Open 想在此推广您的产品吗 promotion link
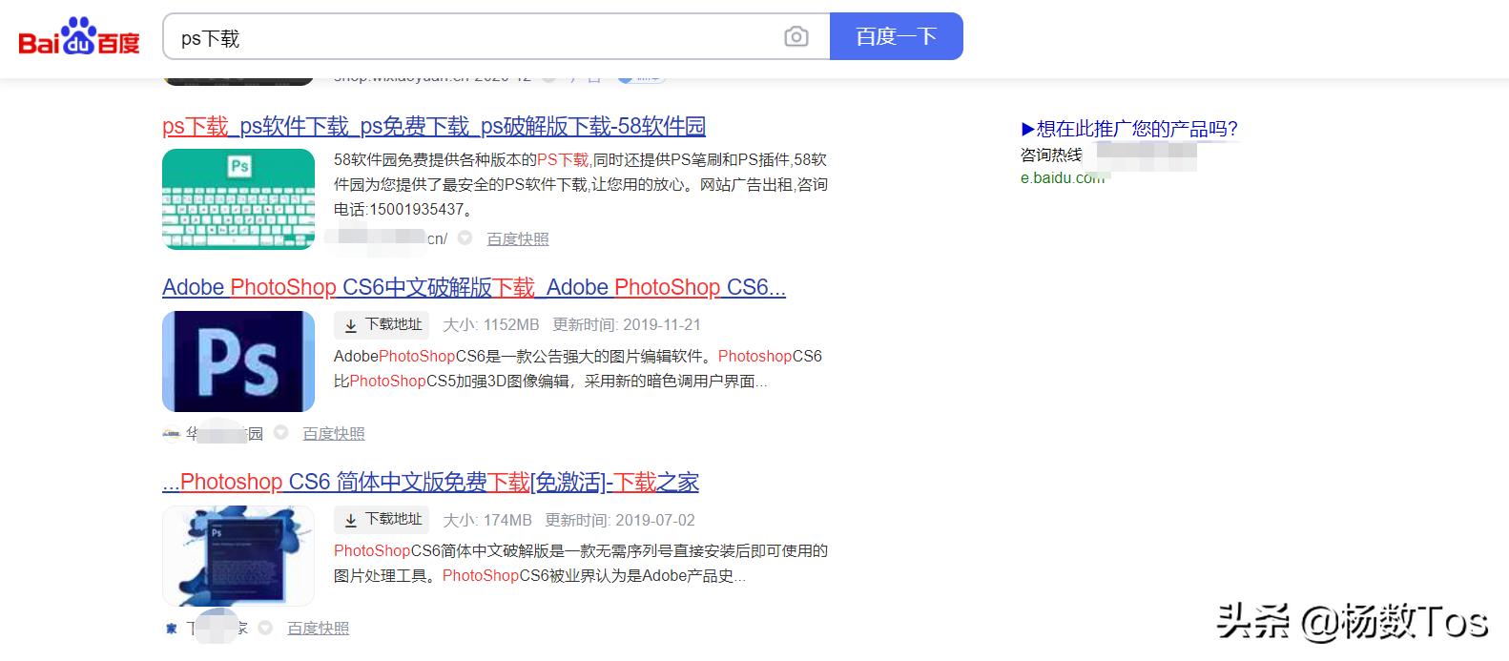 [x=1129, y=129]
